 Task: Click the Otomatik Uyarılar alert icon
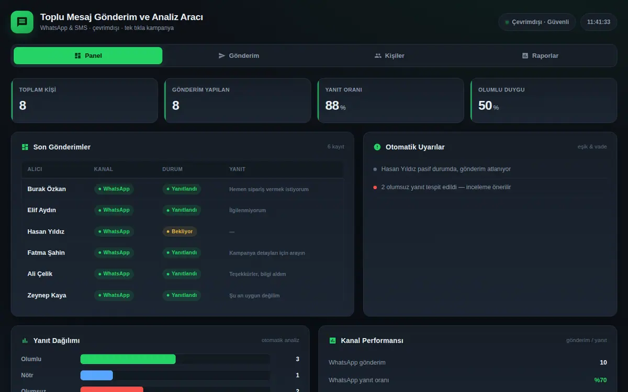click(377, 147)
